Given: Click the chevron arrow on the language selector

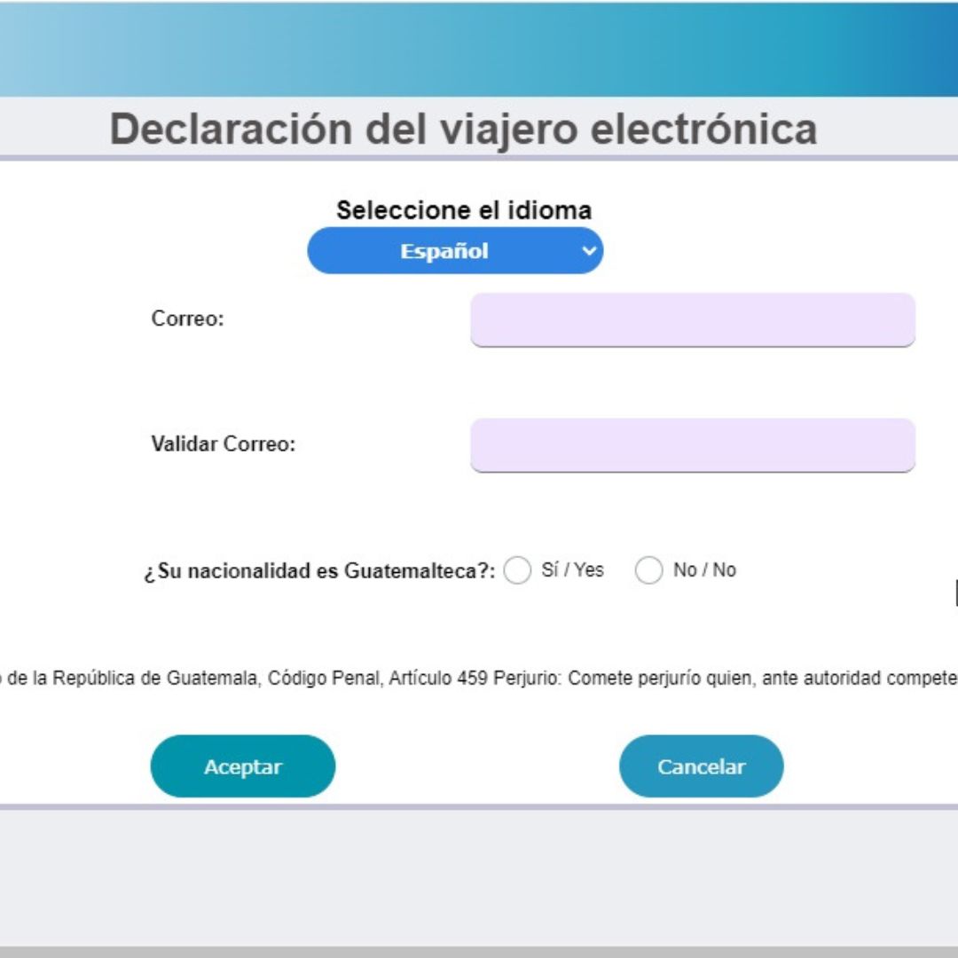Looking at the screenshot, I should [588, 251].
